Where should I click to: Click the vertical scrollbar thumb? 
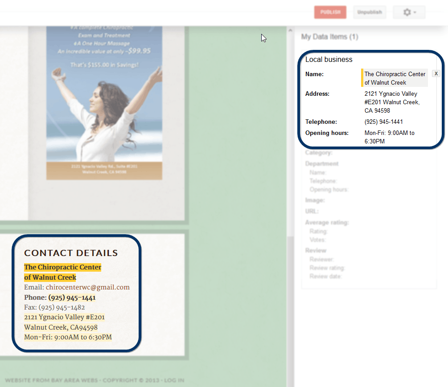coord(290,311)
